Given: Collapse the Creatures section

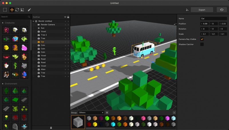Looking at the screenshot, I should 3,23.
